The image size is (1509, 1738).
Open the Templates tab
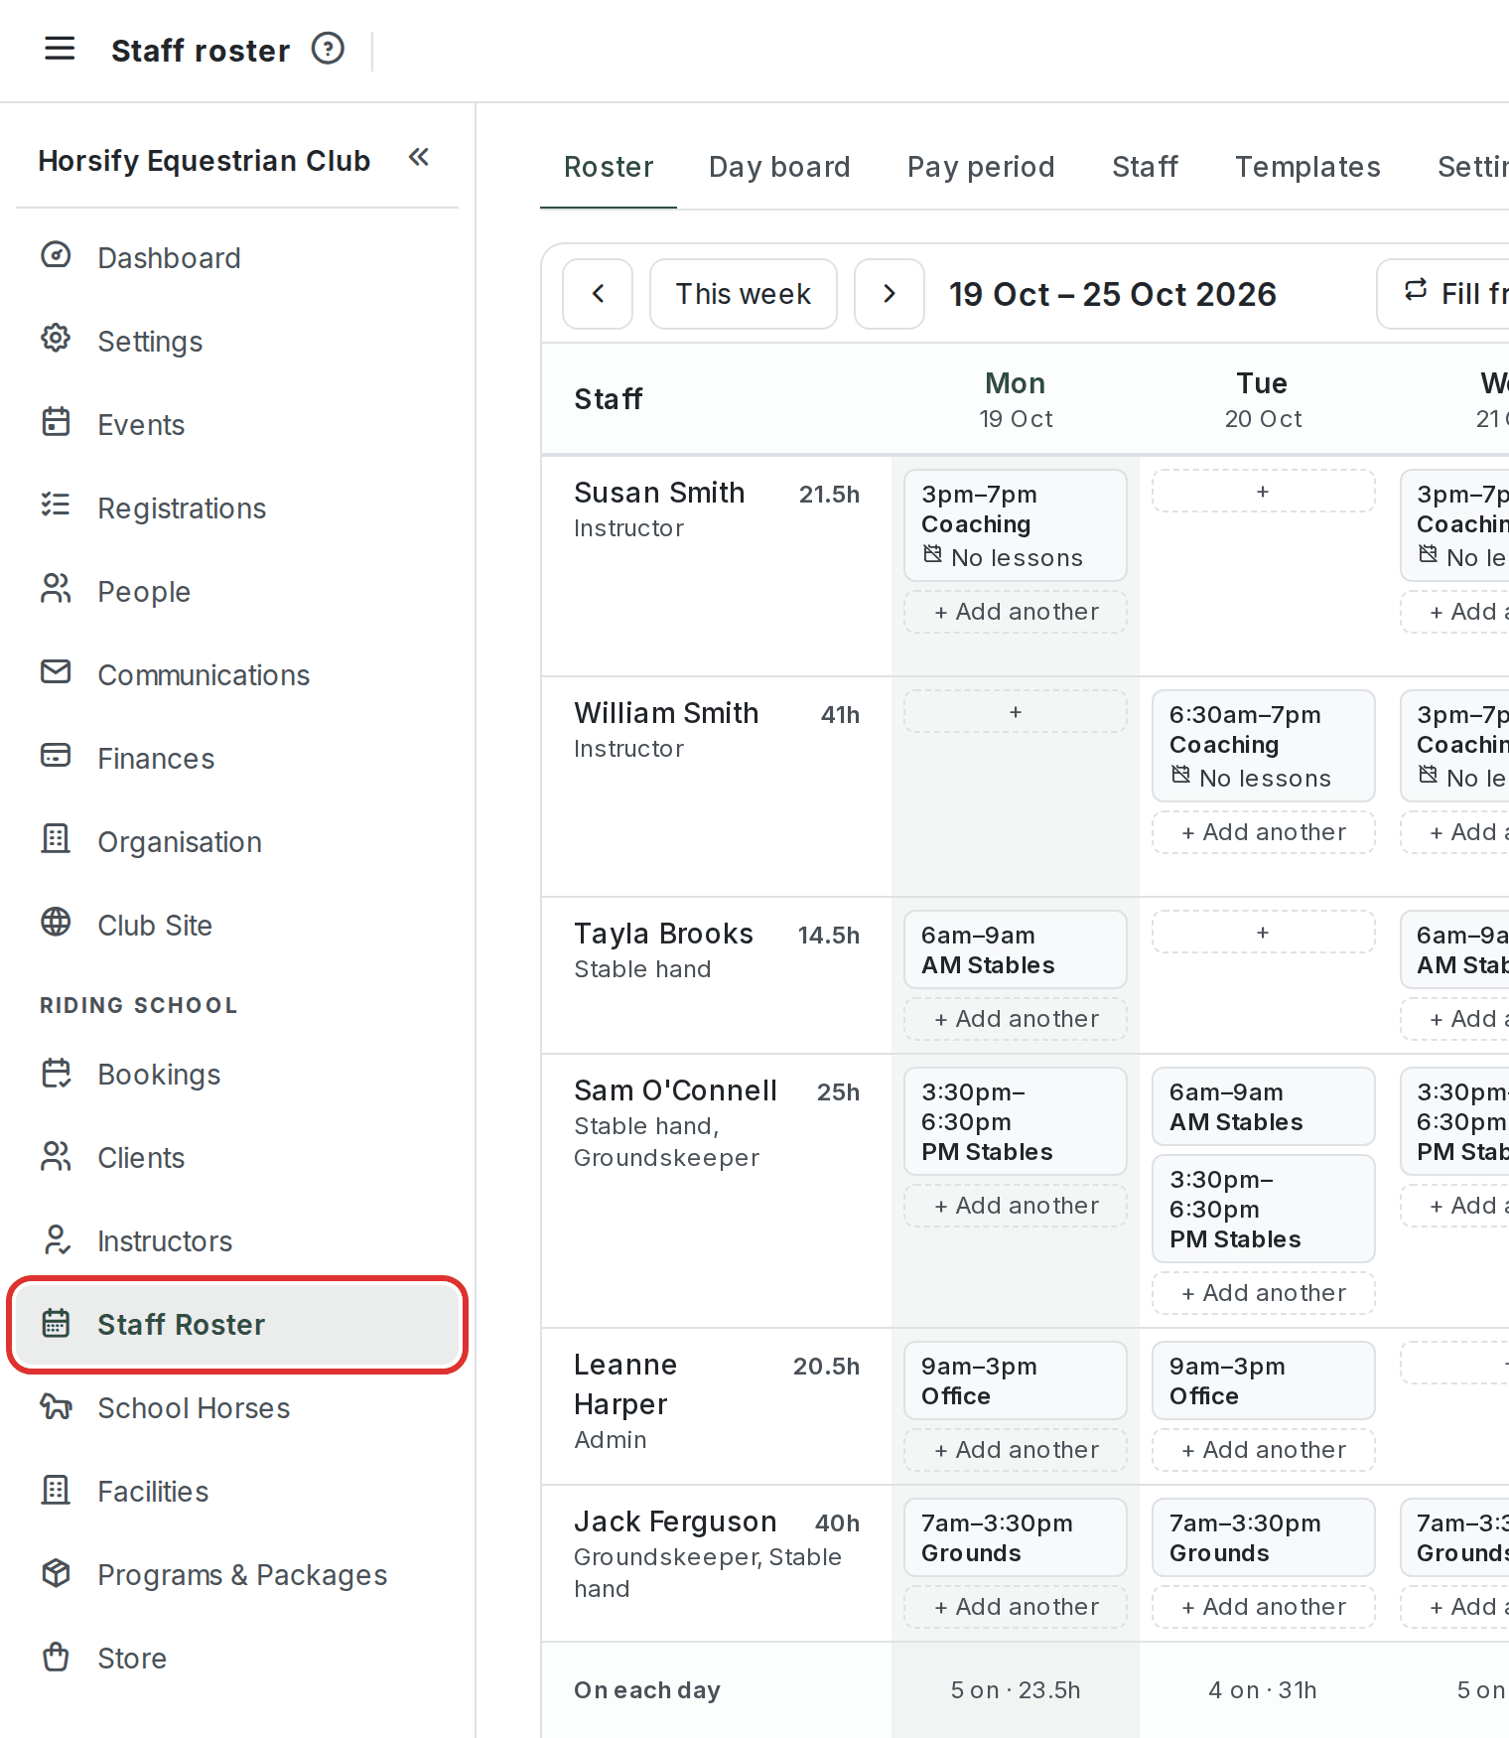click(1307, 167)
